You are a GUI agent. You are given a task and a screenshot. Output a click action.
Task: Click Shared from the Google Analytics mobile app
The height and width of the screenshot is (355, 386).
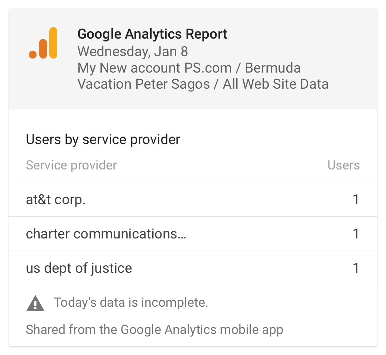(155, 330)
